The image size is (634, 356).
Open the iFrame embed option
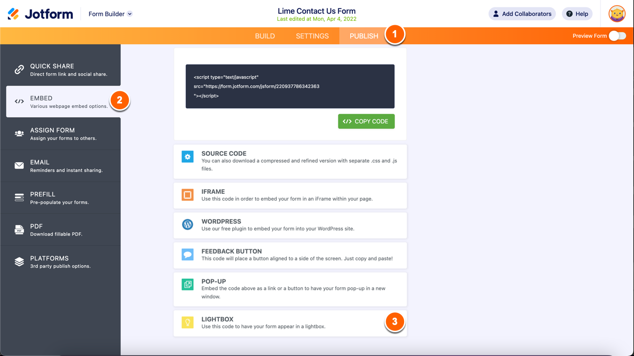pyautogui.click(x=290, y=195)
